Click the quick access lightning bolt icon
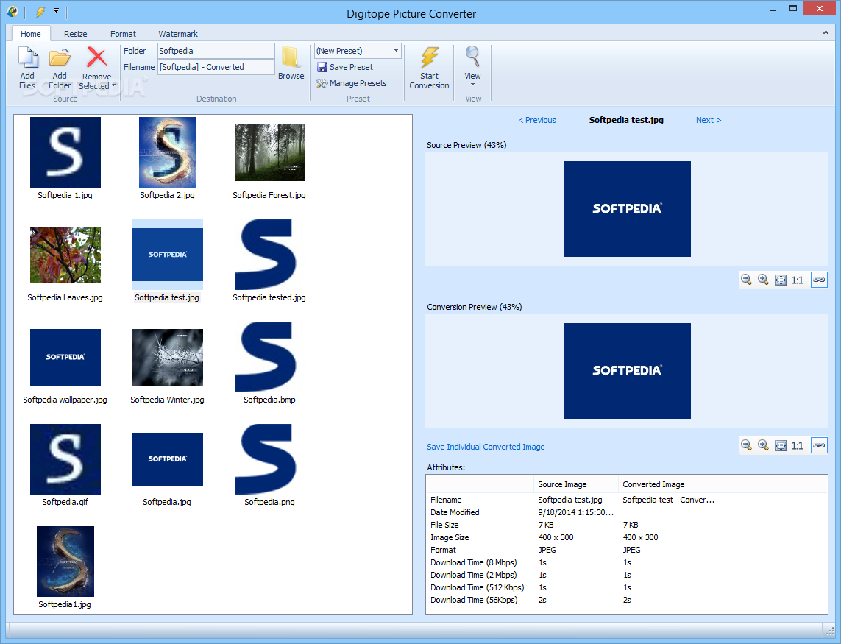This screenshot has width=841, height=644. 40,11
